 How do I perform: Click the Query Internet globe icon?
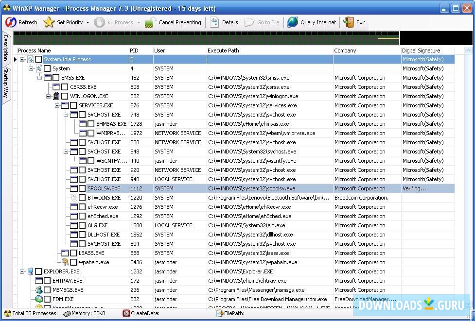click(292, 22)
